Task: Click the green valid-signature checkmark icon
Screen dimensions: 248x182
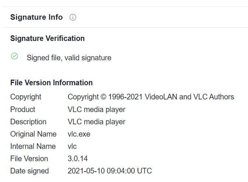Action: [x=14, y=56]
